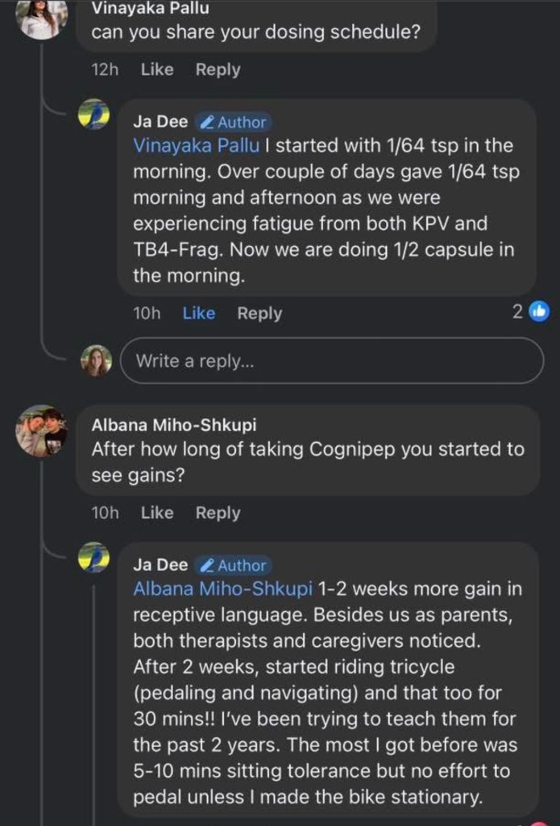Viewport: 560px width, 826px height.
Task: Reply to Albana Miho-Shkupi's comment
Action: click(218, 512)
